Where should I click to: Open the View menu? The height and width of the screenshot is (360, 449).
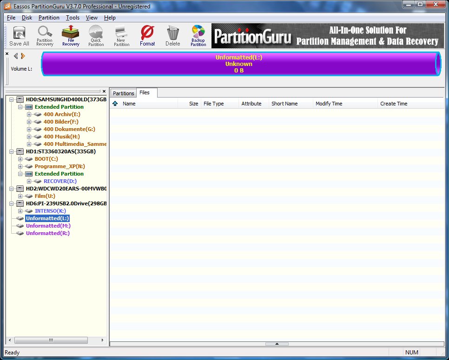[92, 18]
